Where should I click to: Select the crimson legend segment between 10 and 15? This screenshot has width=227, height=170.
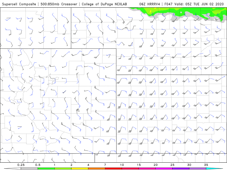130,169
